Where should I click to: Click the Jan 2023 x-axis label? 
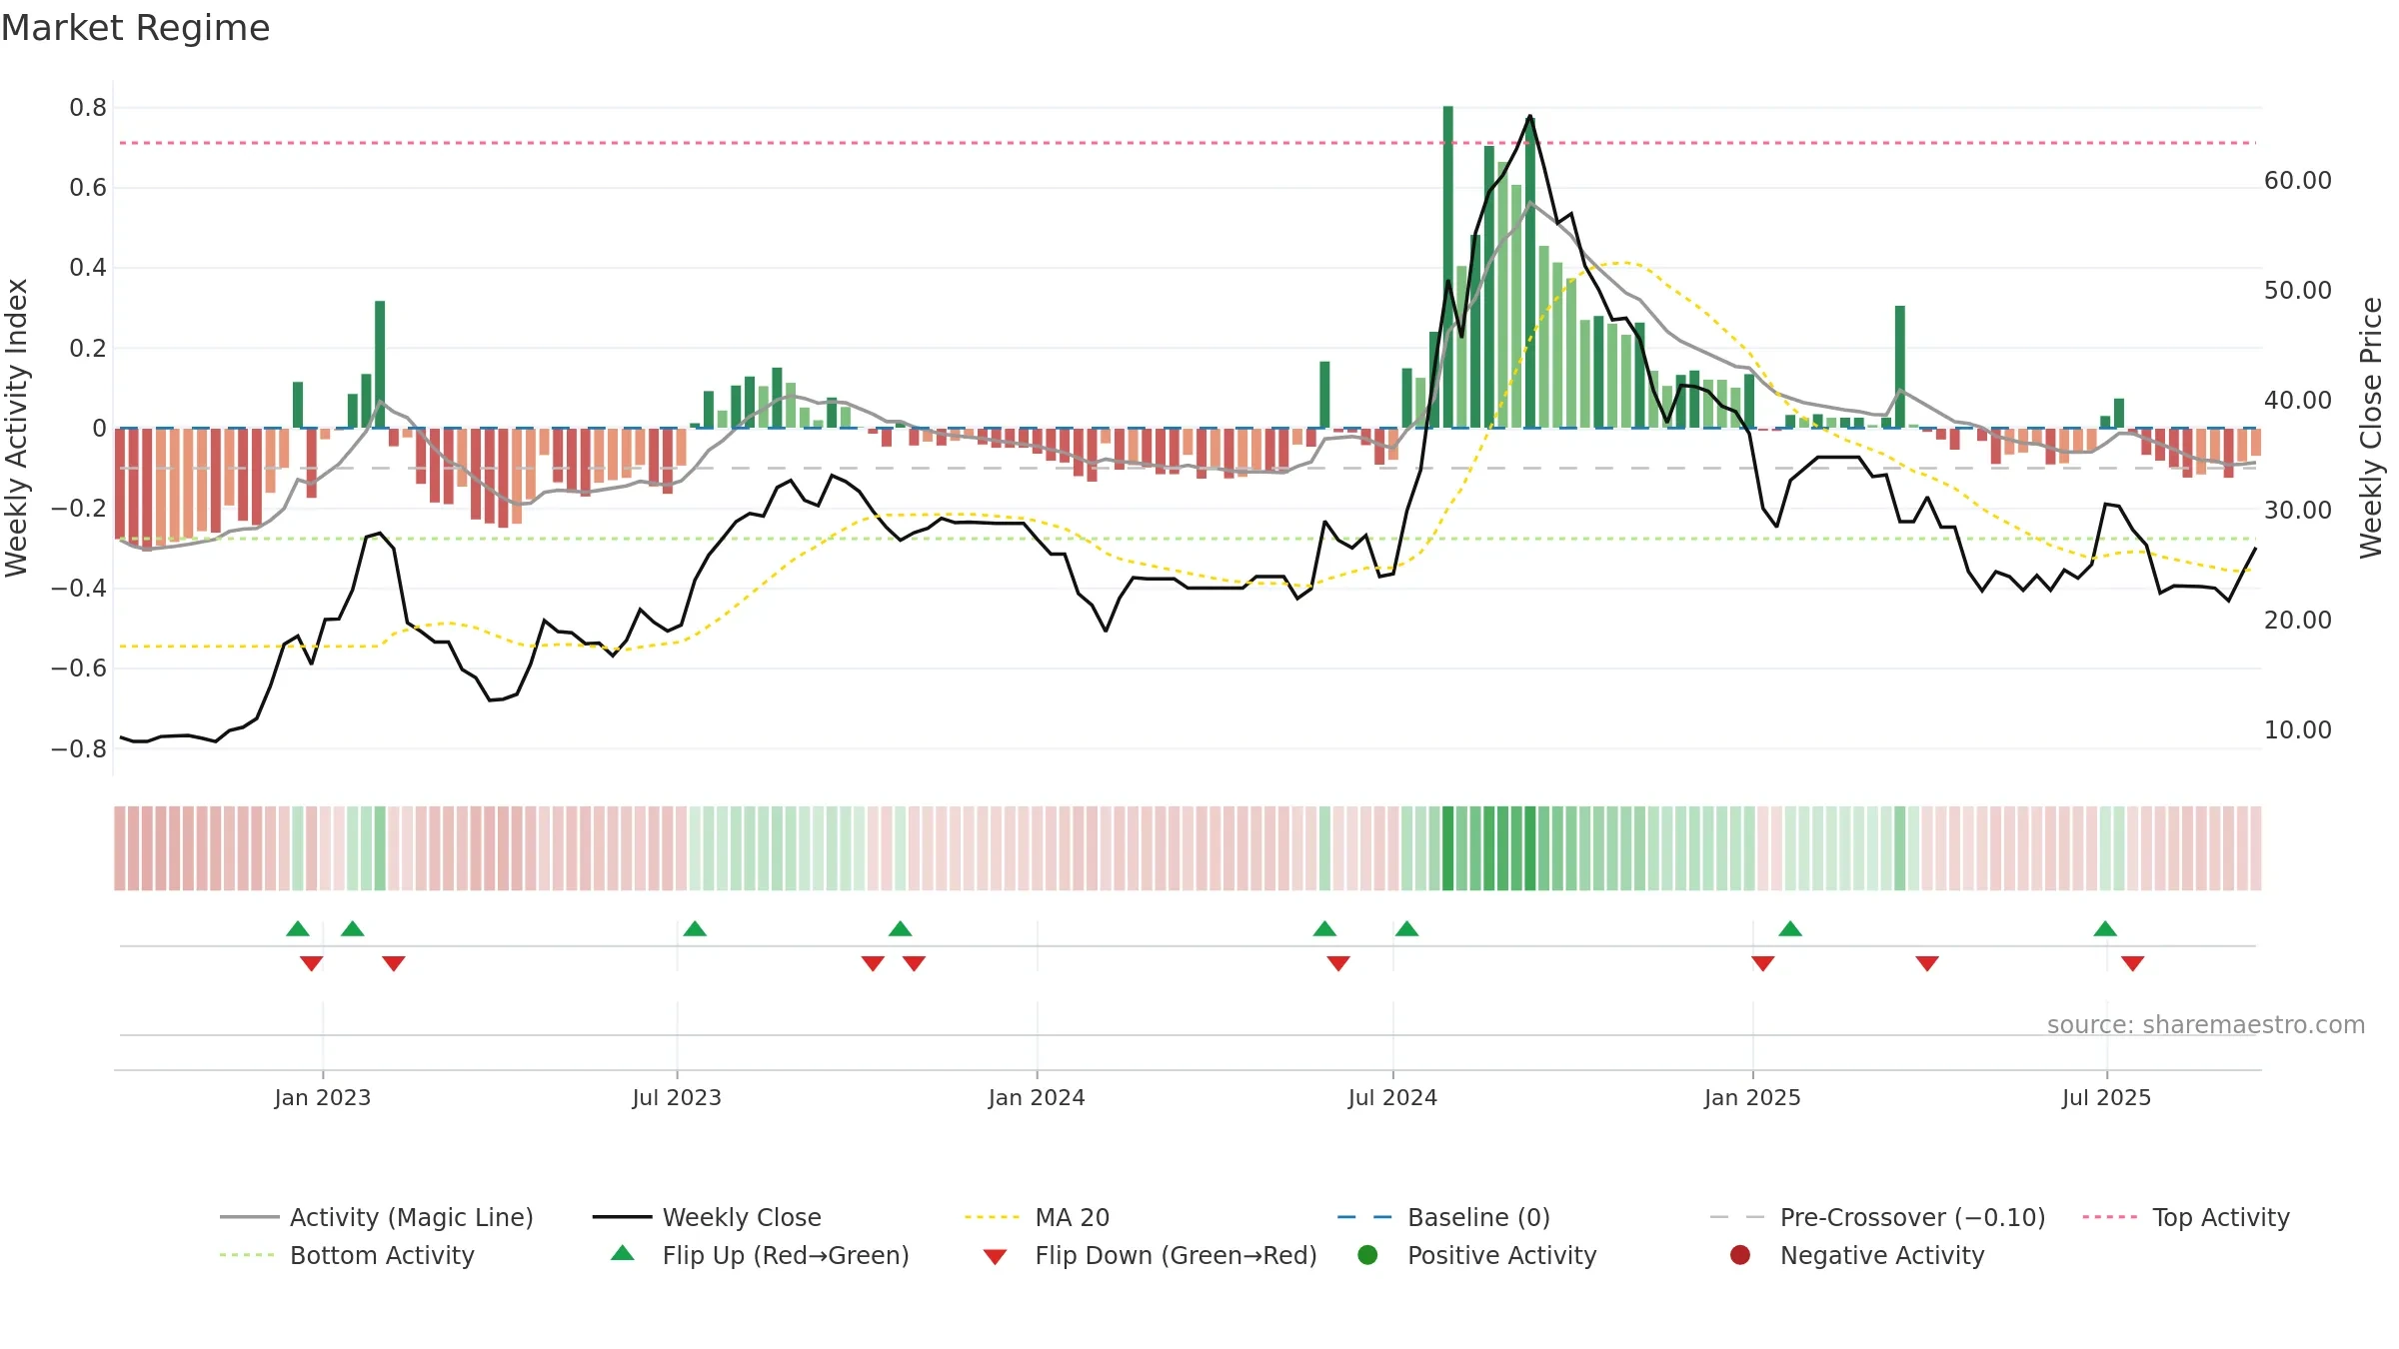tap(323, 1097)
